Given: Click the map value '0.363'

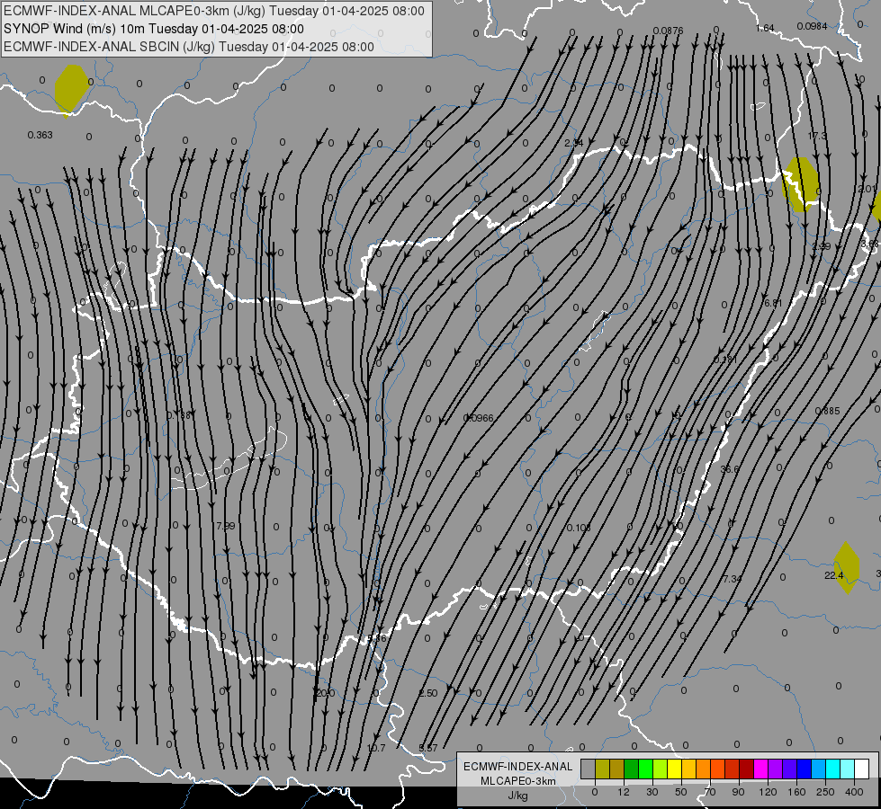Looking at the screenshot, I should coord(40,135).
